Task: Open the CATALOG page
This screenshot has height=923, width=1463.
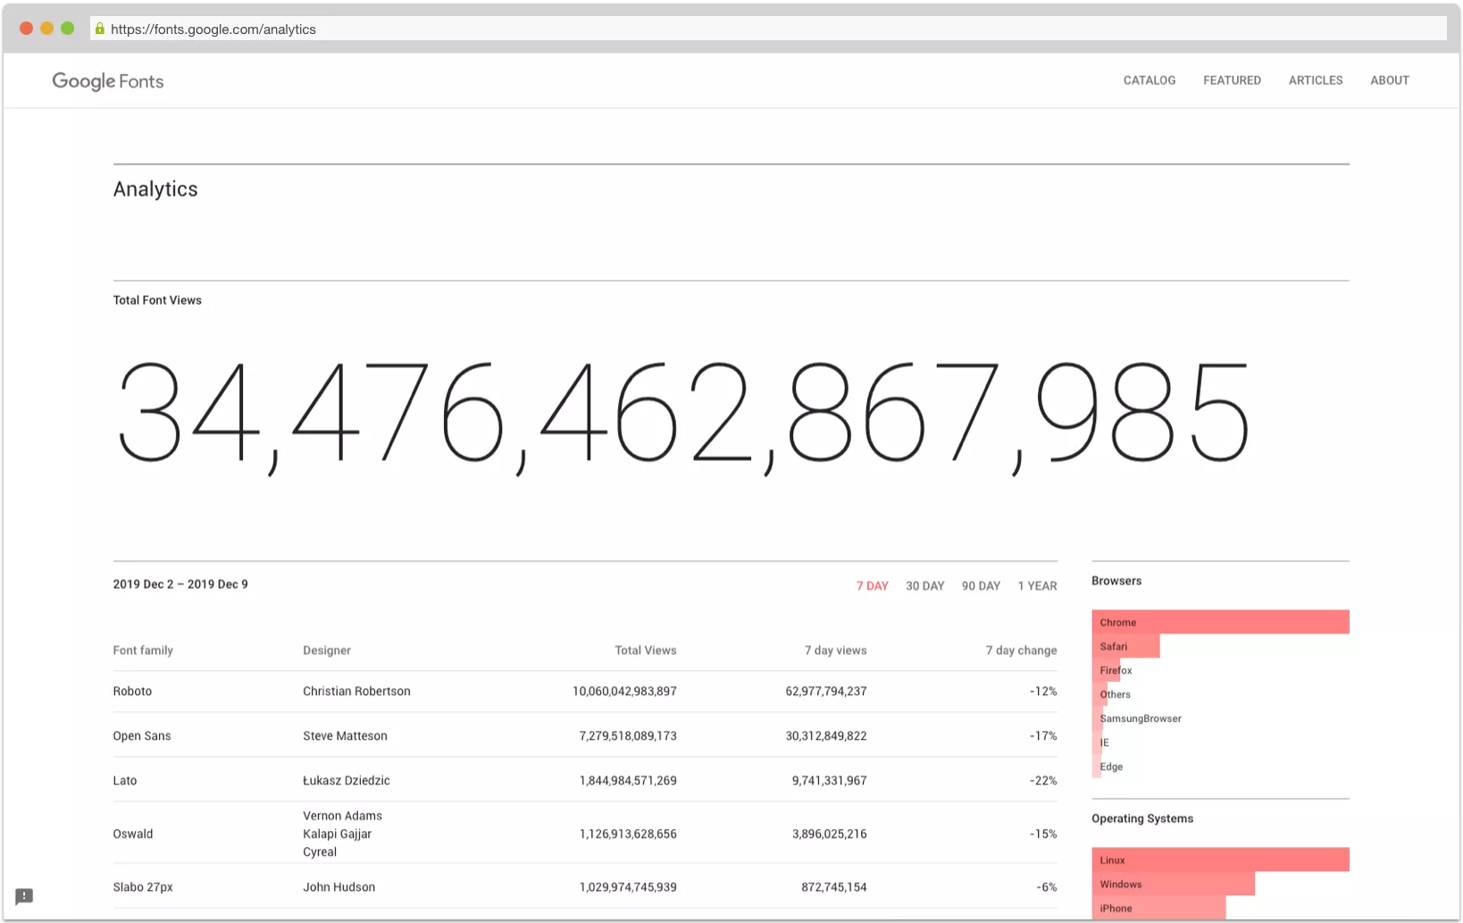Action: tap(1149, 80)
